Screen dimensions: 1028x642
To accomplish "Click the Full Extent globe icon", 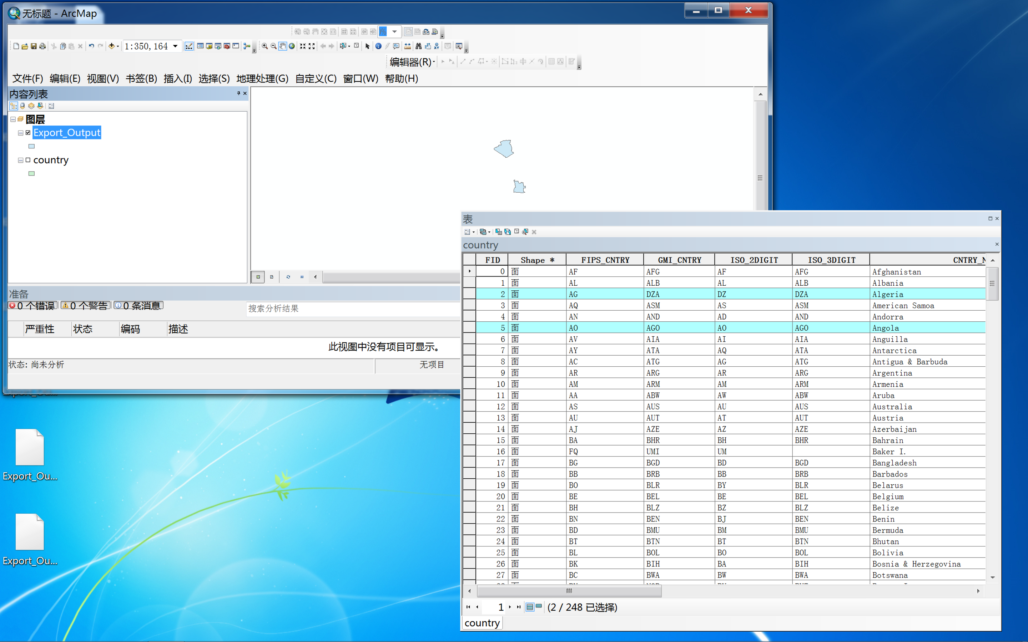I will click(x=292, y=46).
